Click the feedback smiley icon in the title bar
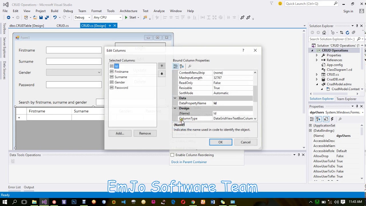This screenshot has width=366, height=206. click(x=280, y=4)
